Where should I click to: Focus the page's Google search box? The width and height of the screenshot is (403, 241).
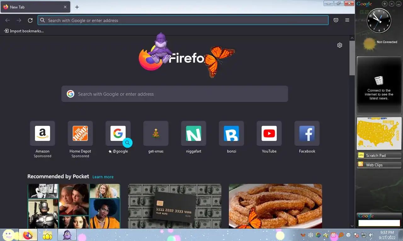(x=175, y=94)
